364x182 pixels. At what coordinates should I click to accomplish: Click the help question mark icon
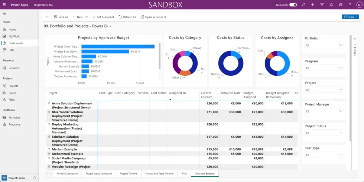(350, 5)
